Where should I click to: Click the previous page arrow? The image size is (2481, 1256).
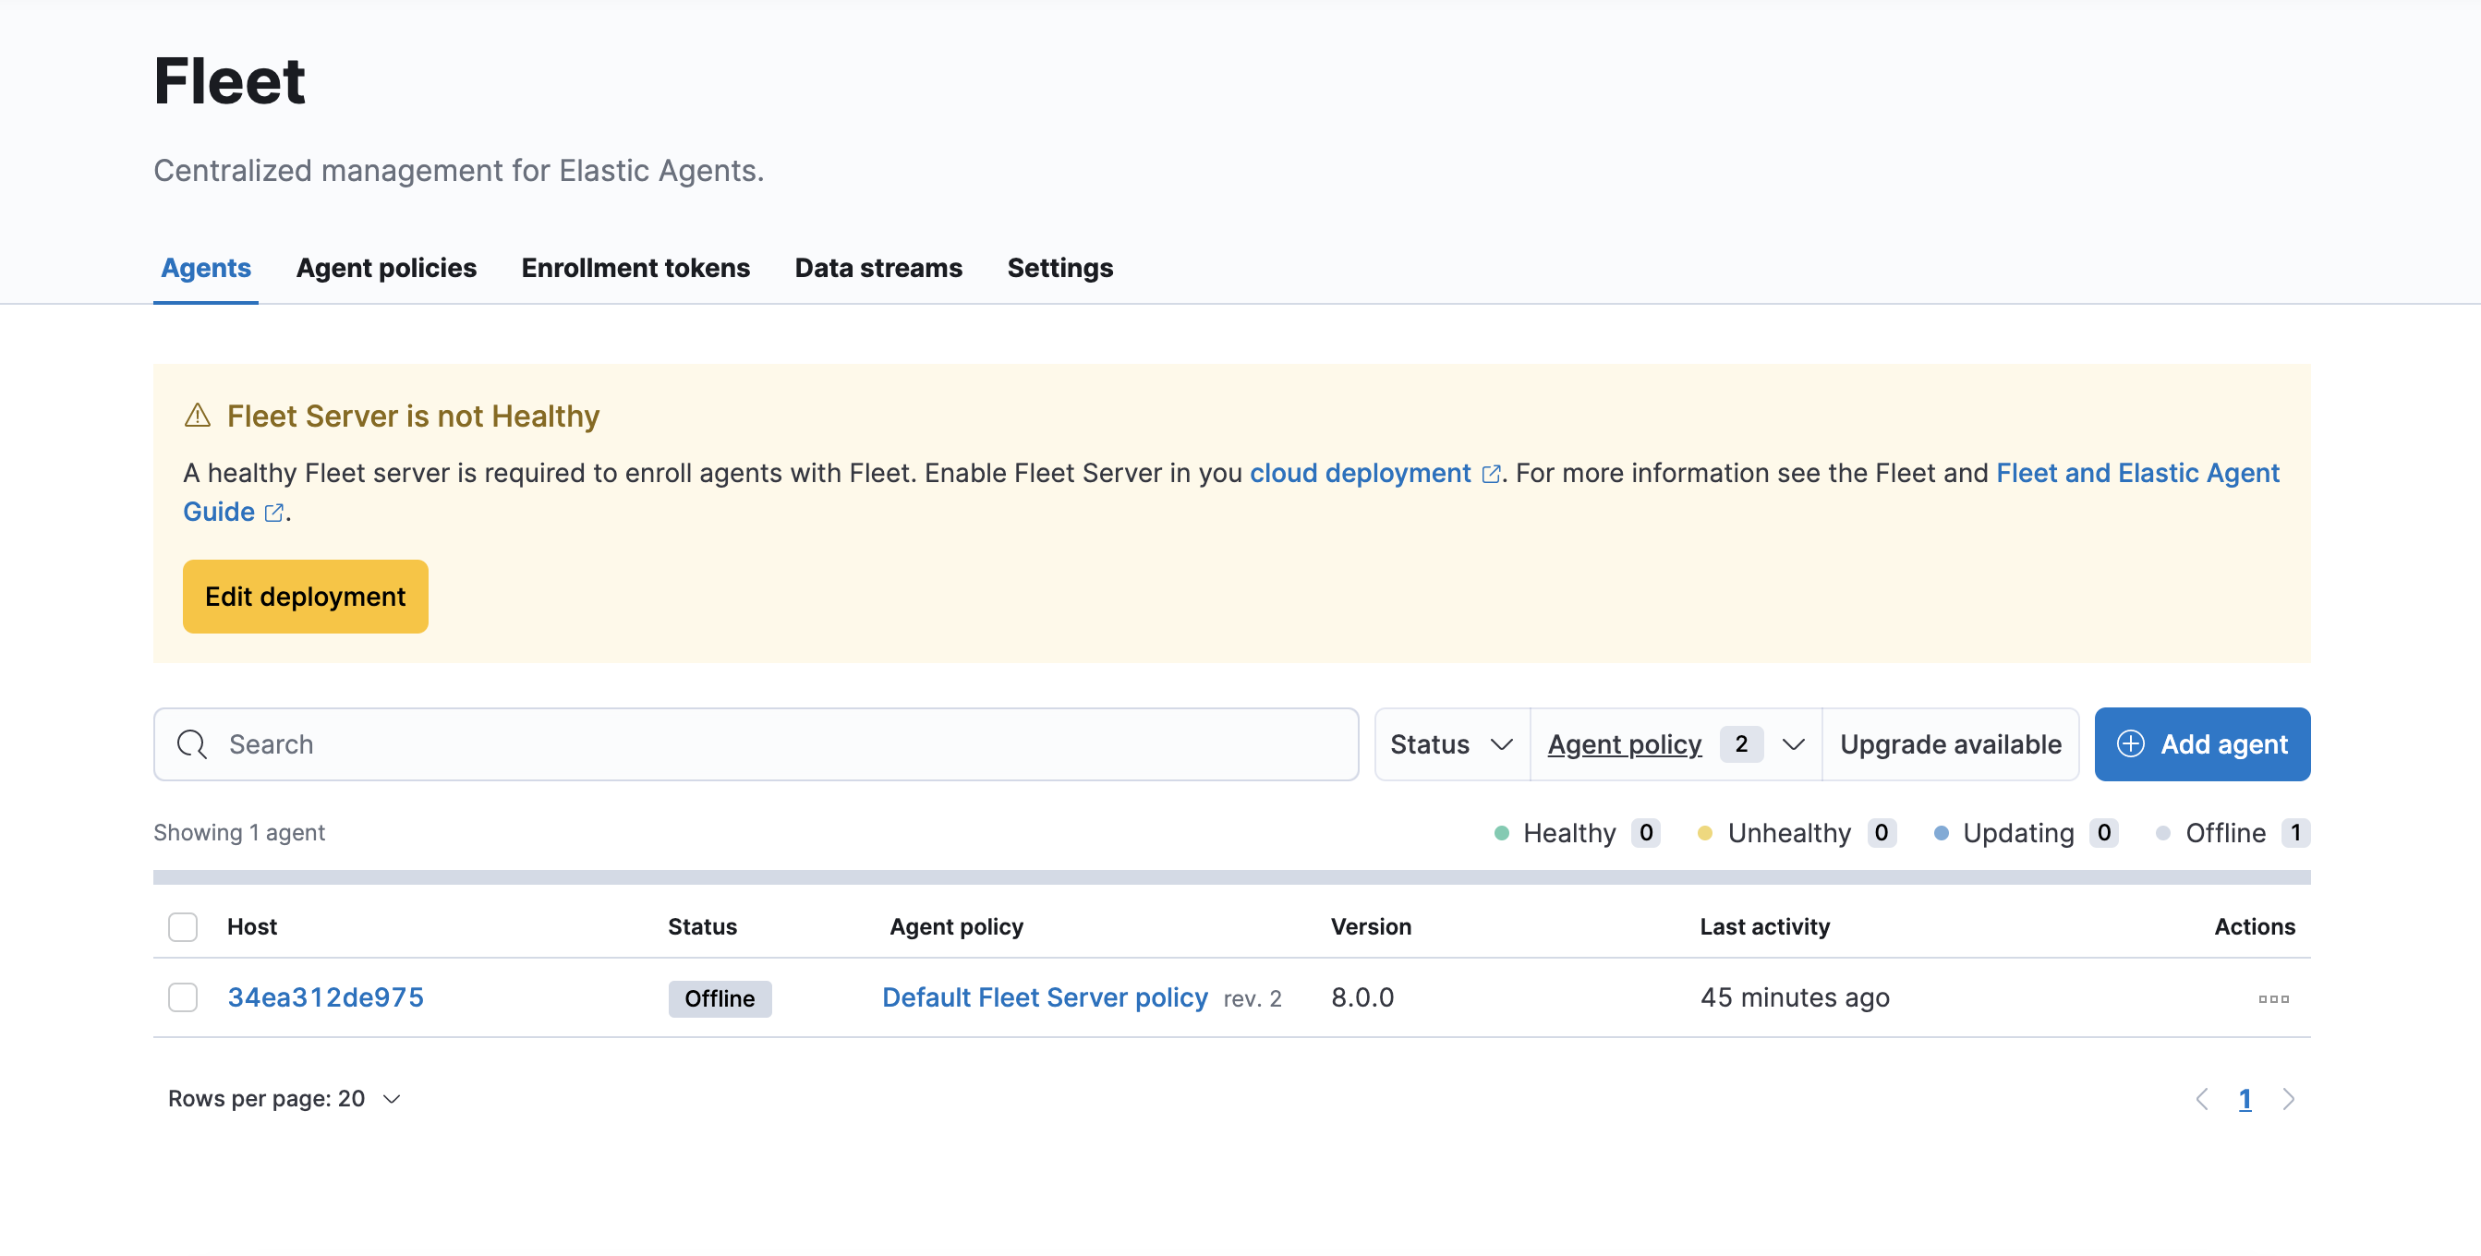point(2202,1098)
